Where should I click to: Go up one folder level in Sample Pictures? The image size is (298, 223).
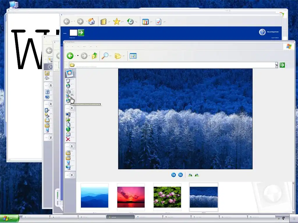tap(95, 56)
